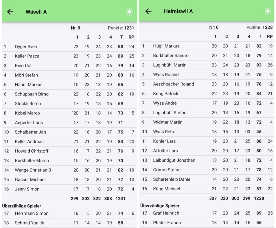
Task: Select Keller Pascal in Wäseli list
Action: [28, 56]
